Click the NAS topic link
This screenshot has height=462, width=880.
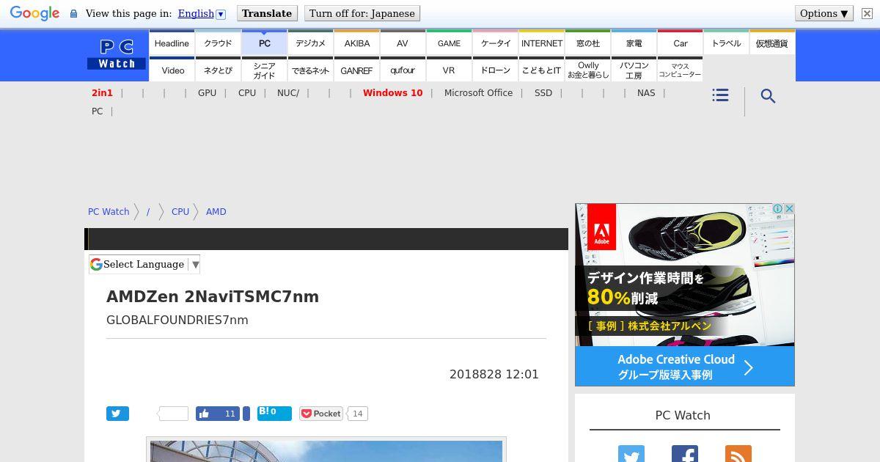point(646,93)
